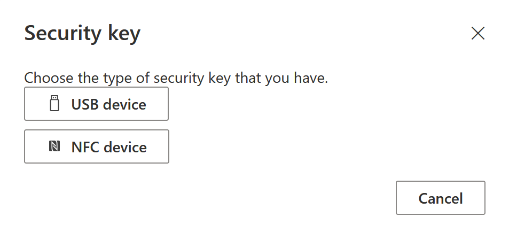Click the NFC symbol icon
509x240 pixels.
(54, 146)
